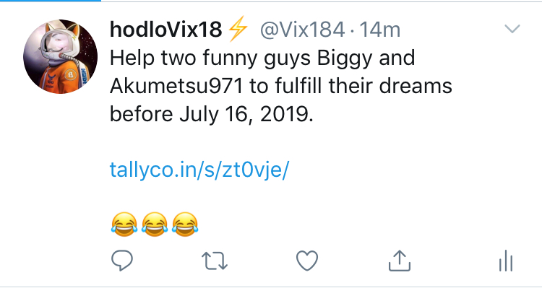The height and width of the screenshot is (288, 542).
Task: Expand the tweet options chevron
Action: pos(512,29)
